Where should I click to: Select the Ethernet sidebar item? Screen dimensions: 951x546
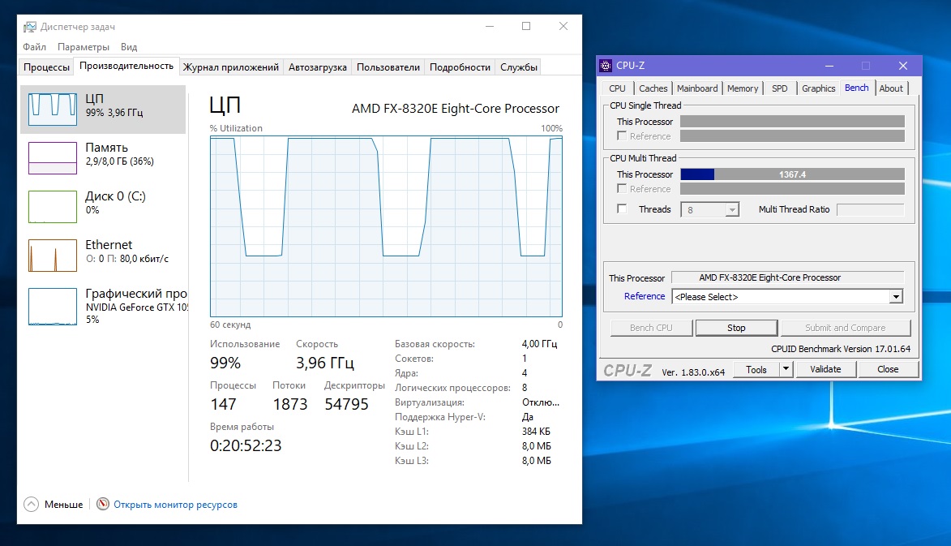103,255
